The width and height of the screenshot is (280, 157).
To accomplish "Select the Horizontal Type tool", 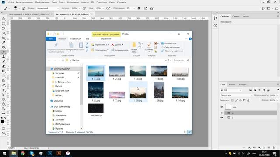I will point(3,90).
